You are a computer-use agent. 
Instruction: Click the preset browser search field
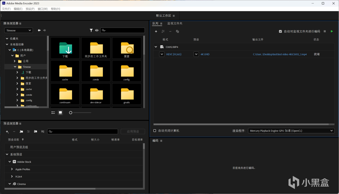82,132
